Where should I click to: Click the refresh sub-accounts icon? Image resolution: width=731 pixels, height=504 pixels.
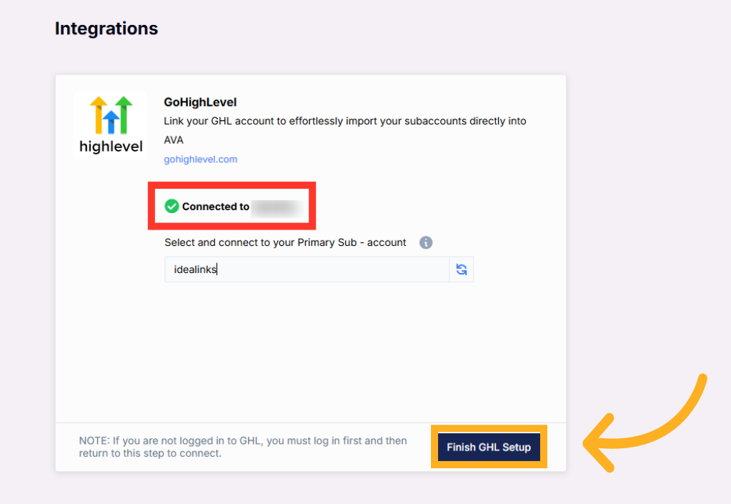(462, 270)
